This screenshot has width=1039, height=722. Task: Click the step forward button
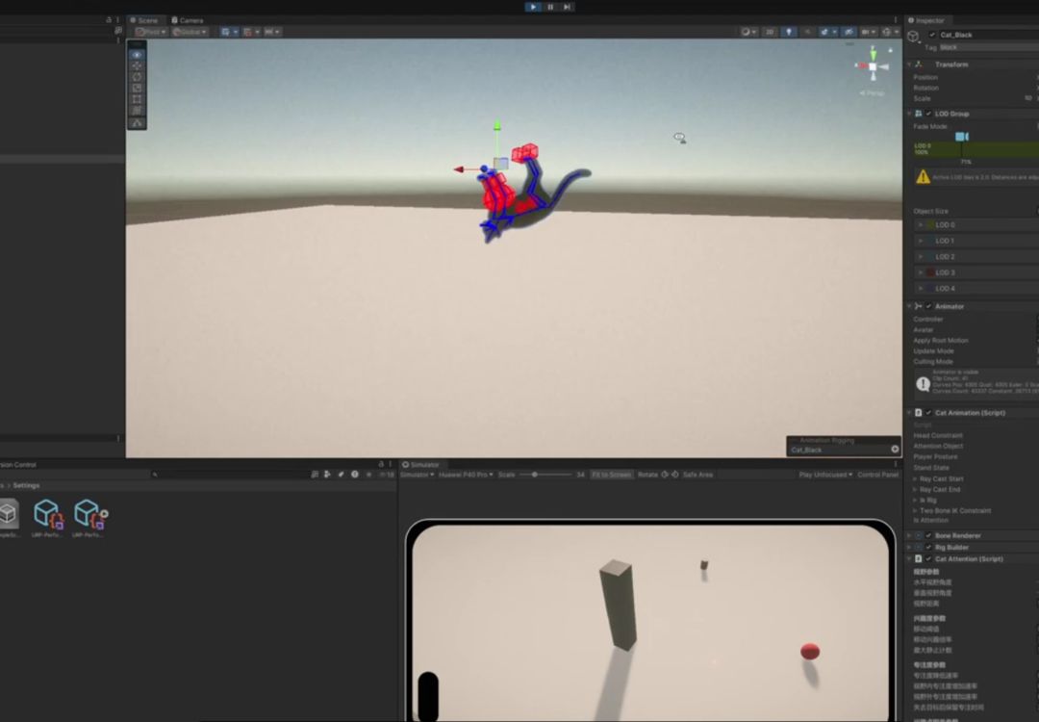(568, 7)
